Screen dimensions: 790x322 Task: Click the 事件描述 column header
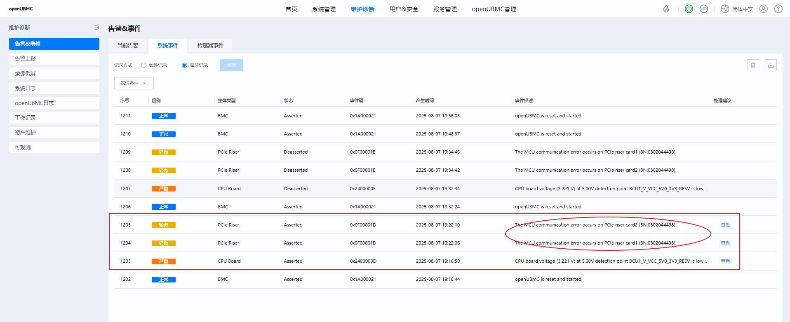pos(524,100)
